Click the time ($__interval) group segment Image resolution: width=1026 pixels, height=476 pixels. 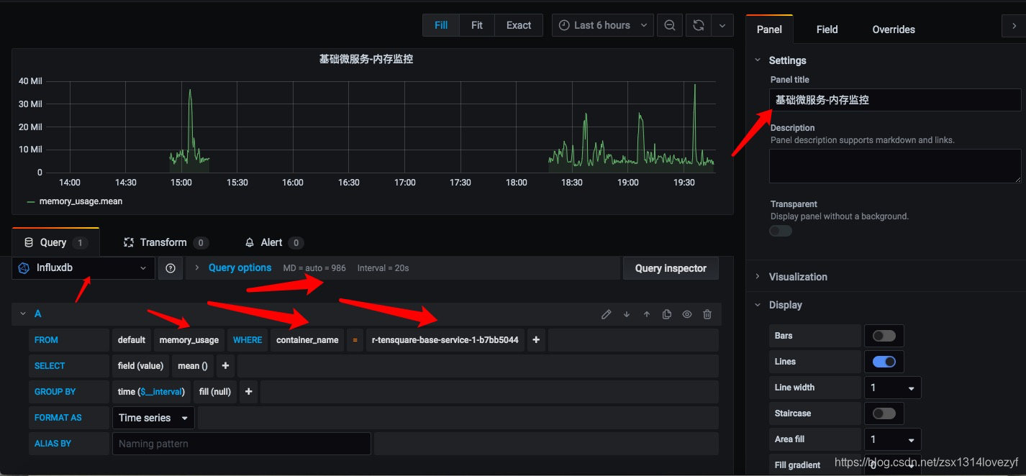click(x=151, y=392)
